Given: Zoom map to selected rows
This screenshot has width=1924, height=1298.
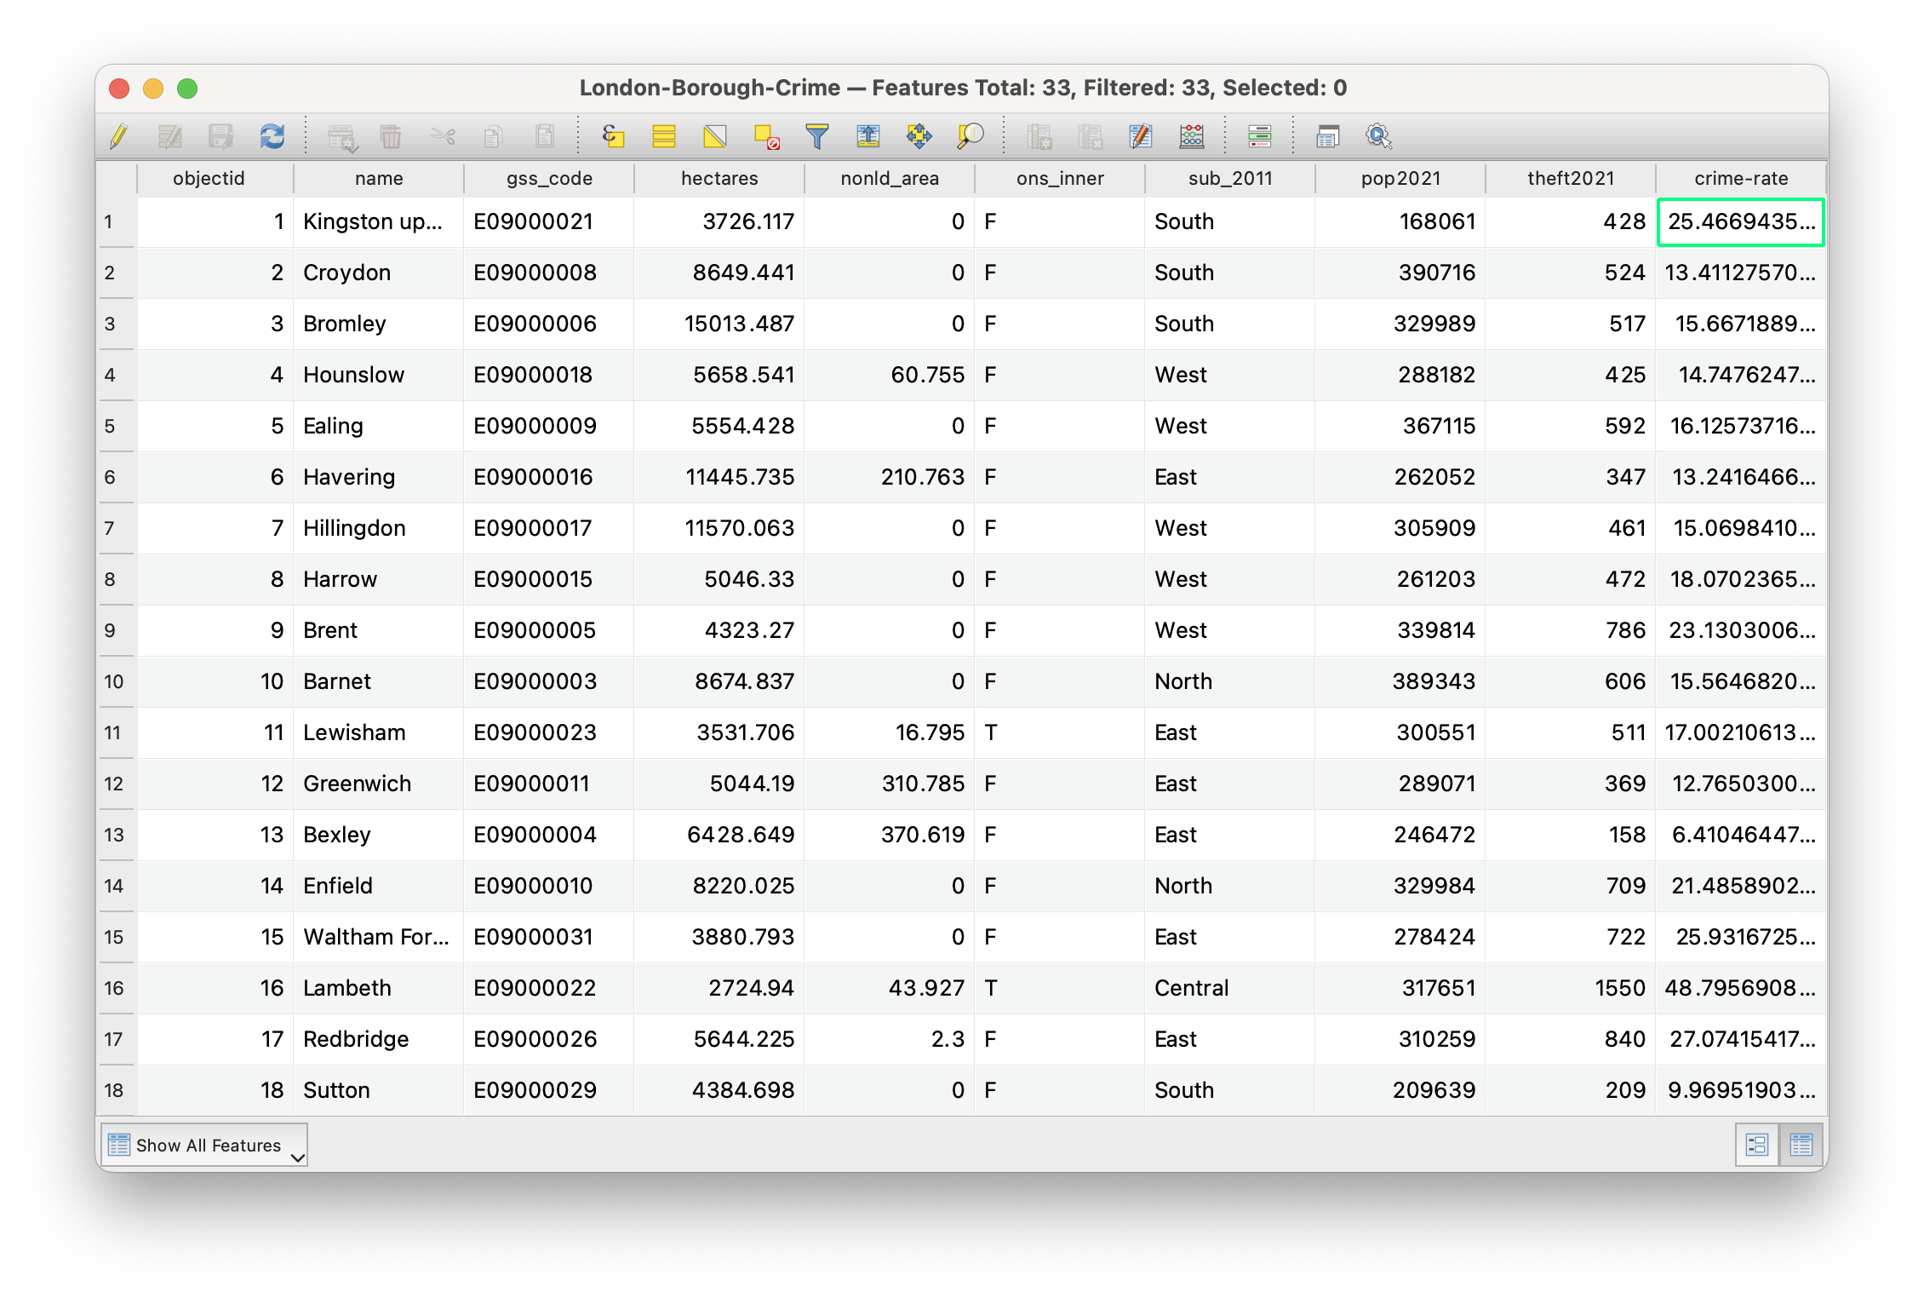Looking at the screenshot, I should pyautogui.click(x=971, y=136).
